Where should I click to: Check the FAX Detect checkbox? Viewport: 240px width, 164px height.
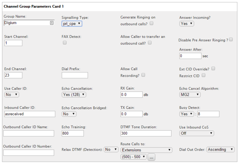point(64,43)
